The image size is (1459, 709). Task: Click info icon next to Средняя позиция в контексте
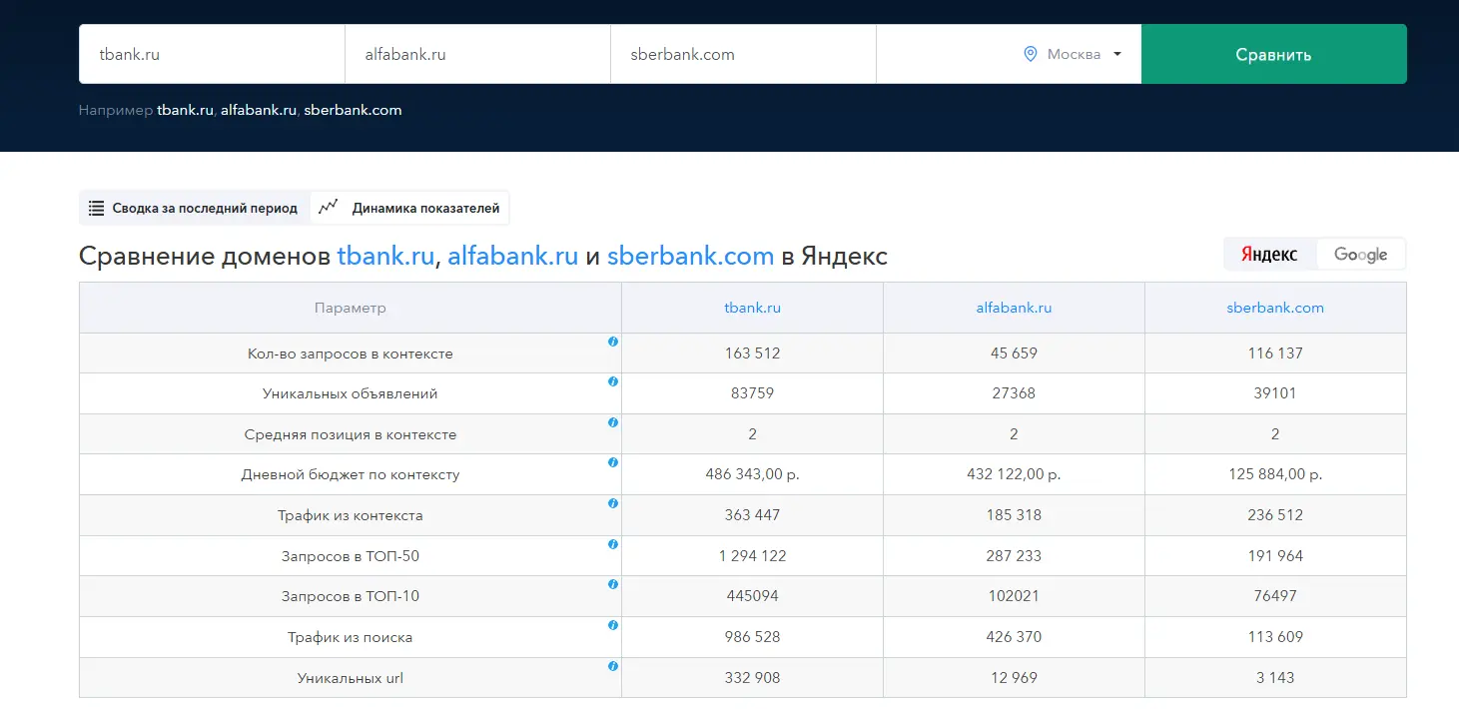613,422
